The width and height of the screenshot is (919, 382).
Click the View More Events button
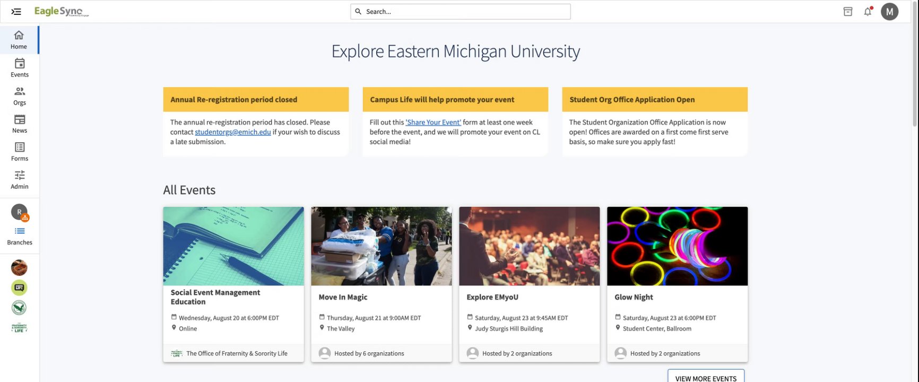706,378
